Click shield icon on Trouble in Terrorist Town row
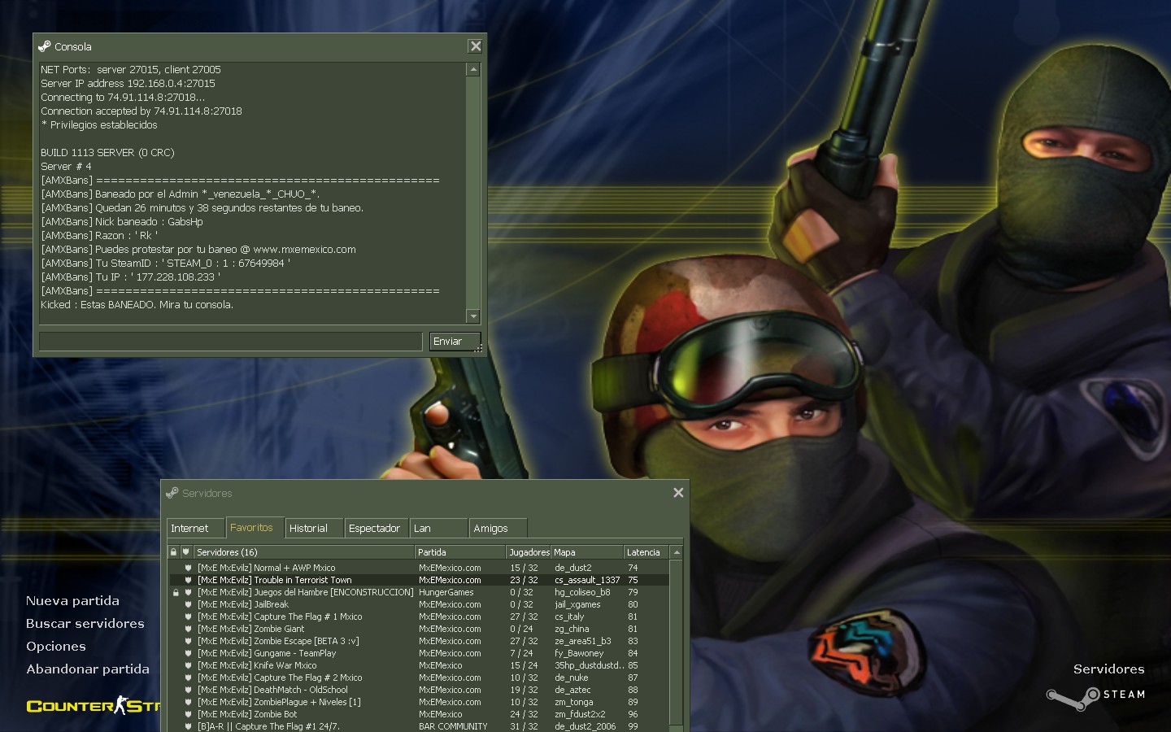The width and height of the screenshot is (1171, 732). pyautogui.click(x=188, y=581)
